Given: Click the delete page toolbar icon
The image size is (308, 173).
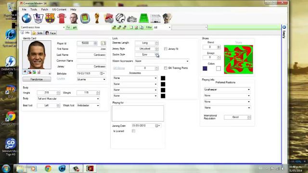Looking at the screenshot, I should click(x=136, y=27).
